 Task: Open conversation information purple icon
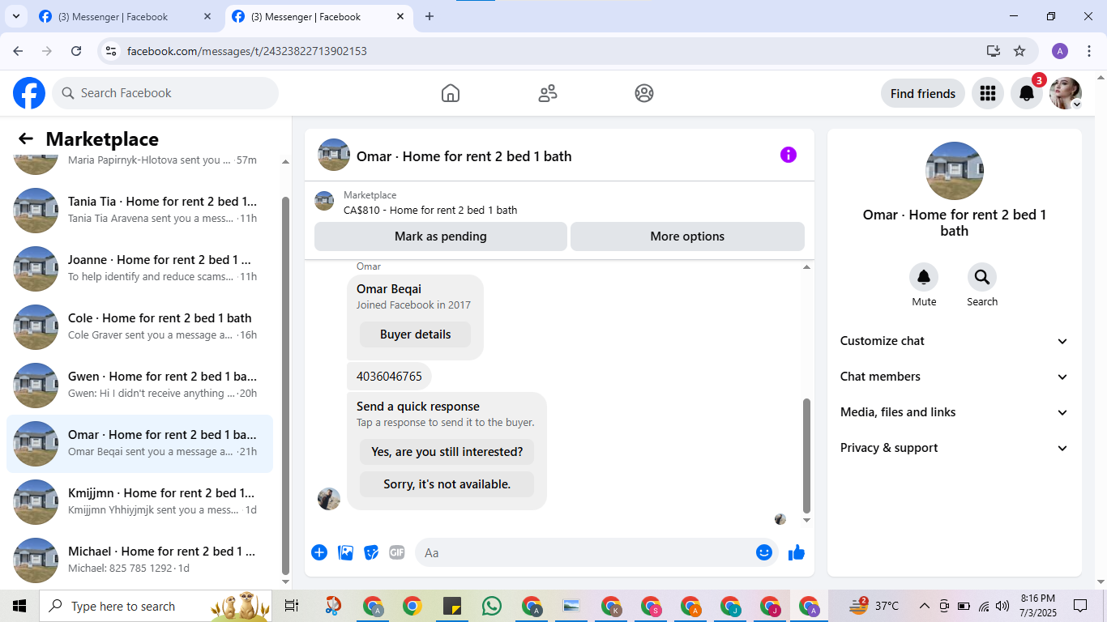789,155
